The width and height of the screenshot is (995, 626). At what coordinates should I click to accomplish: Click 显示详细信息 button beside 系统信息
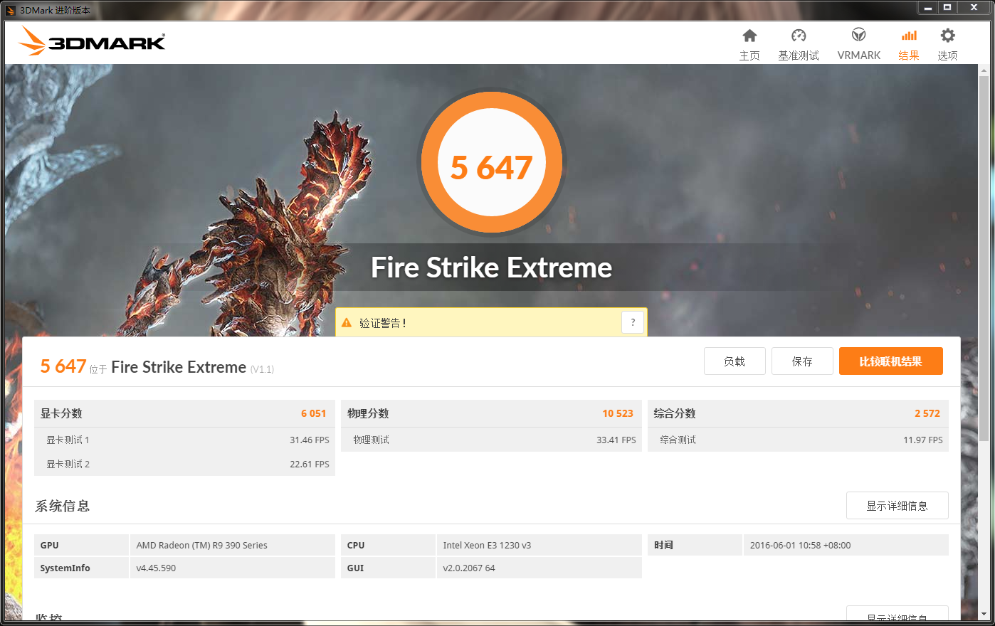[897, 506]
